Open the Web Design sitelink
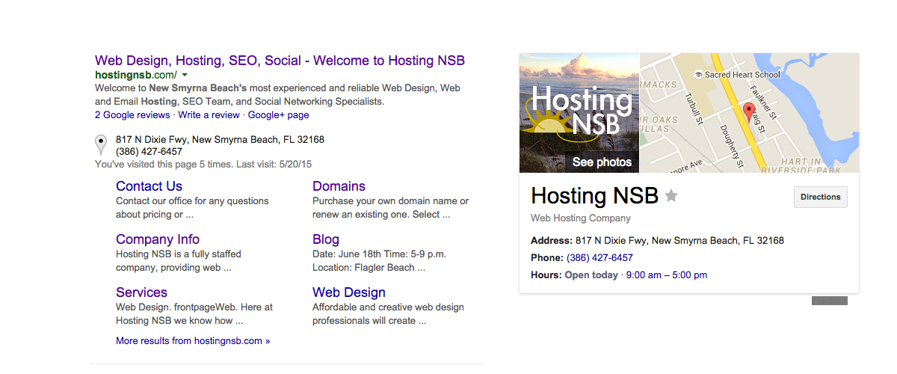Viewport: 897px width, 374px height. [x=349, y=292]
